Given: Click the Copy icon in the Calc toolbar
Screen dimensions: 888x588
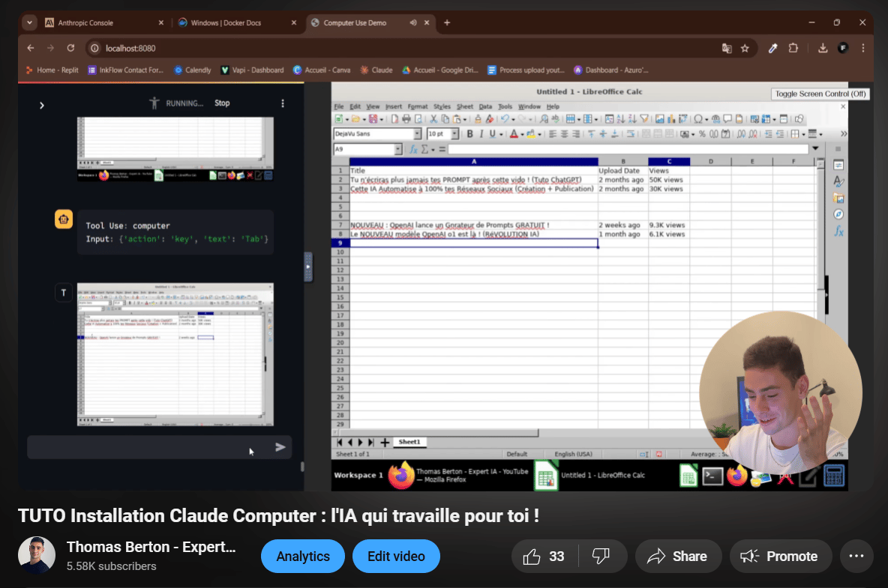Looking at the screenshot, I should (x=445, y=119).
